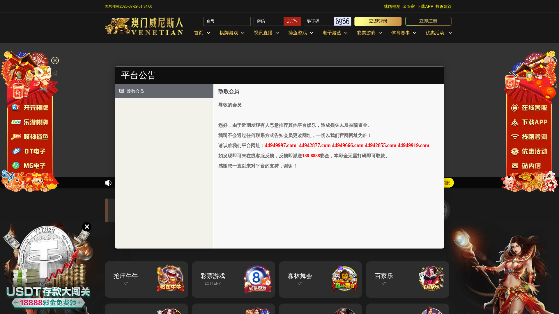Expand the 彩票游戏 dropdown arrow
This screenshot has width=559, height=314.
click(380, 33)
